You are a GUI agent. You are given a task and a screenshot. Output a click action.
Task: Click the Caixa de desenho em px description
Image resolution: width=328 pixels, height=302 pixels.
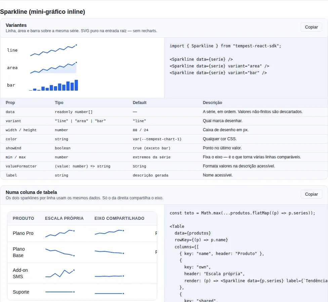coord(225,130)
